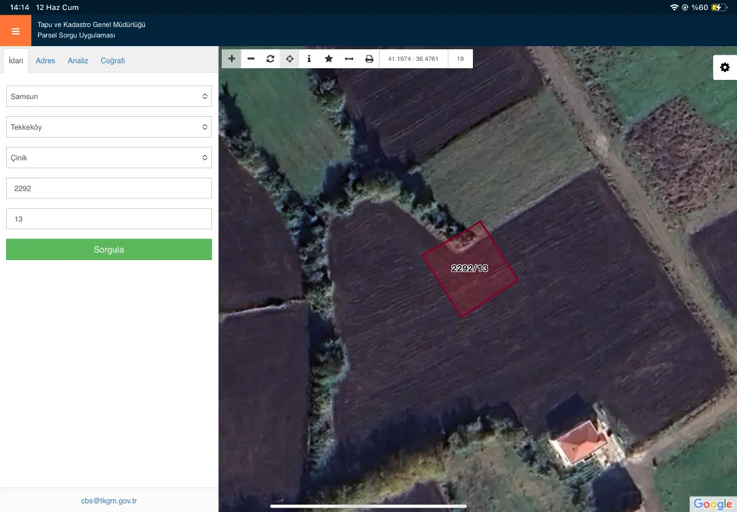The image size is (737, 512).
Task: Refresh the map view
Action: (270, 58)
